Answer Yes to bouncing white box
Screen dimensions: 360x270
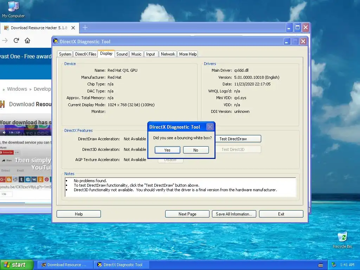coord(167,150)
